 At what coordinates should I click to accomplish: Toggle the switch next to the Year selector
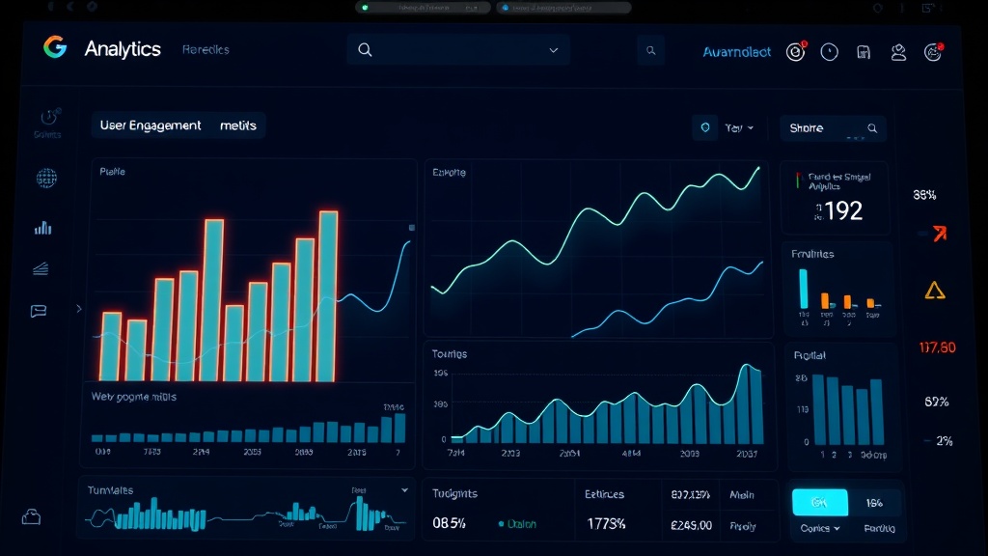click(x=705, y=126)
